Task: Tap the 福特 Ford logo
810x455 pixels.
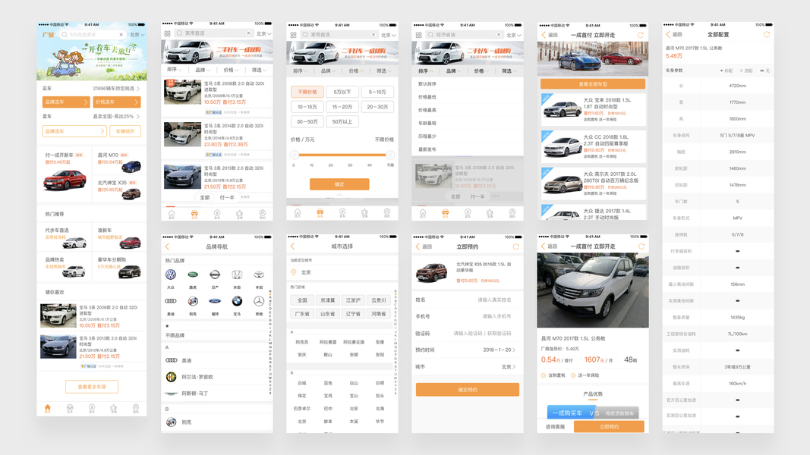Action: click(x=215, y=301)
